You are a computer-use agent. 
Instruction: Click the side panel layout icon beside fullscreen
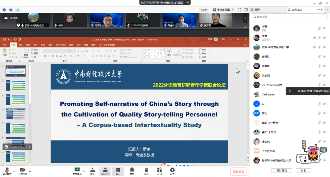pos(246,10)
